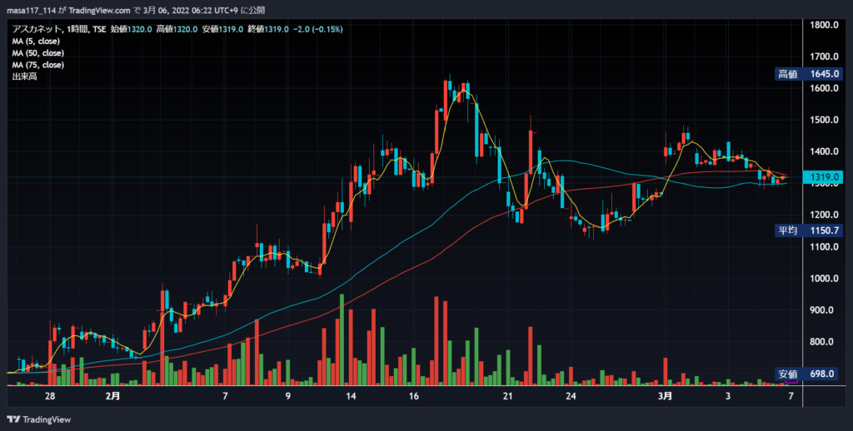
Task: Click the 1200.0 price axis label
Action: coord(822,215)
